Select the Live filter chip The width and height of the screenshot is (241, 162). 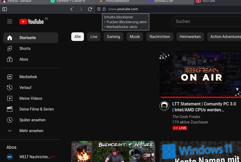click(x=94, y=37)
